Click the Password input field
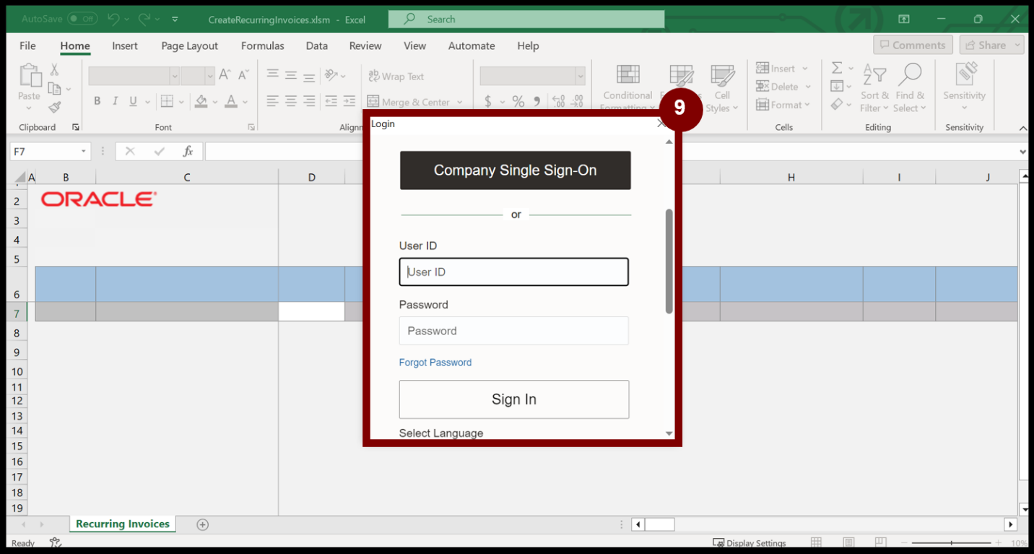This screenshot has height=554, width=1034. point(513,331)
